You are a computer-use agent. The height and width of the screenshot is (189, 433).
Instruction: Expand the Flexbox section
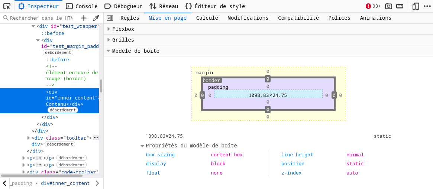(109, 29)
